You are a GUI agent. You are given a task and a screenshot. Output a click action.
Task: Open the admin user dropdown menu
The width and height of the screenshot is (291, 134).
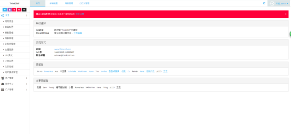coord(279,3)
